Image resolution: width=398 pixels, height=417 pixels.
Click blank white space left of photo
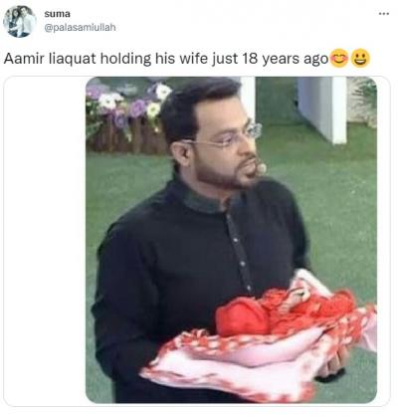45,240
